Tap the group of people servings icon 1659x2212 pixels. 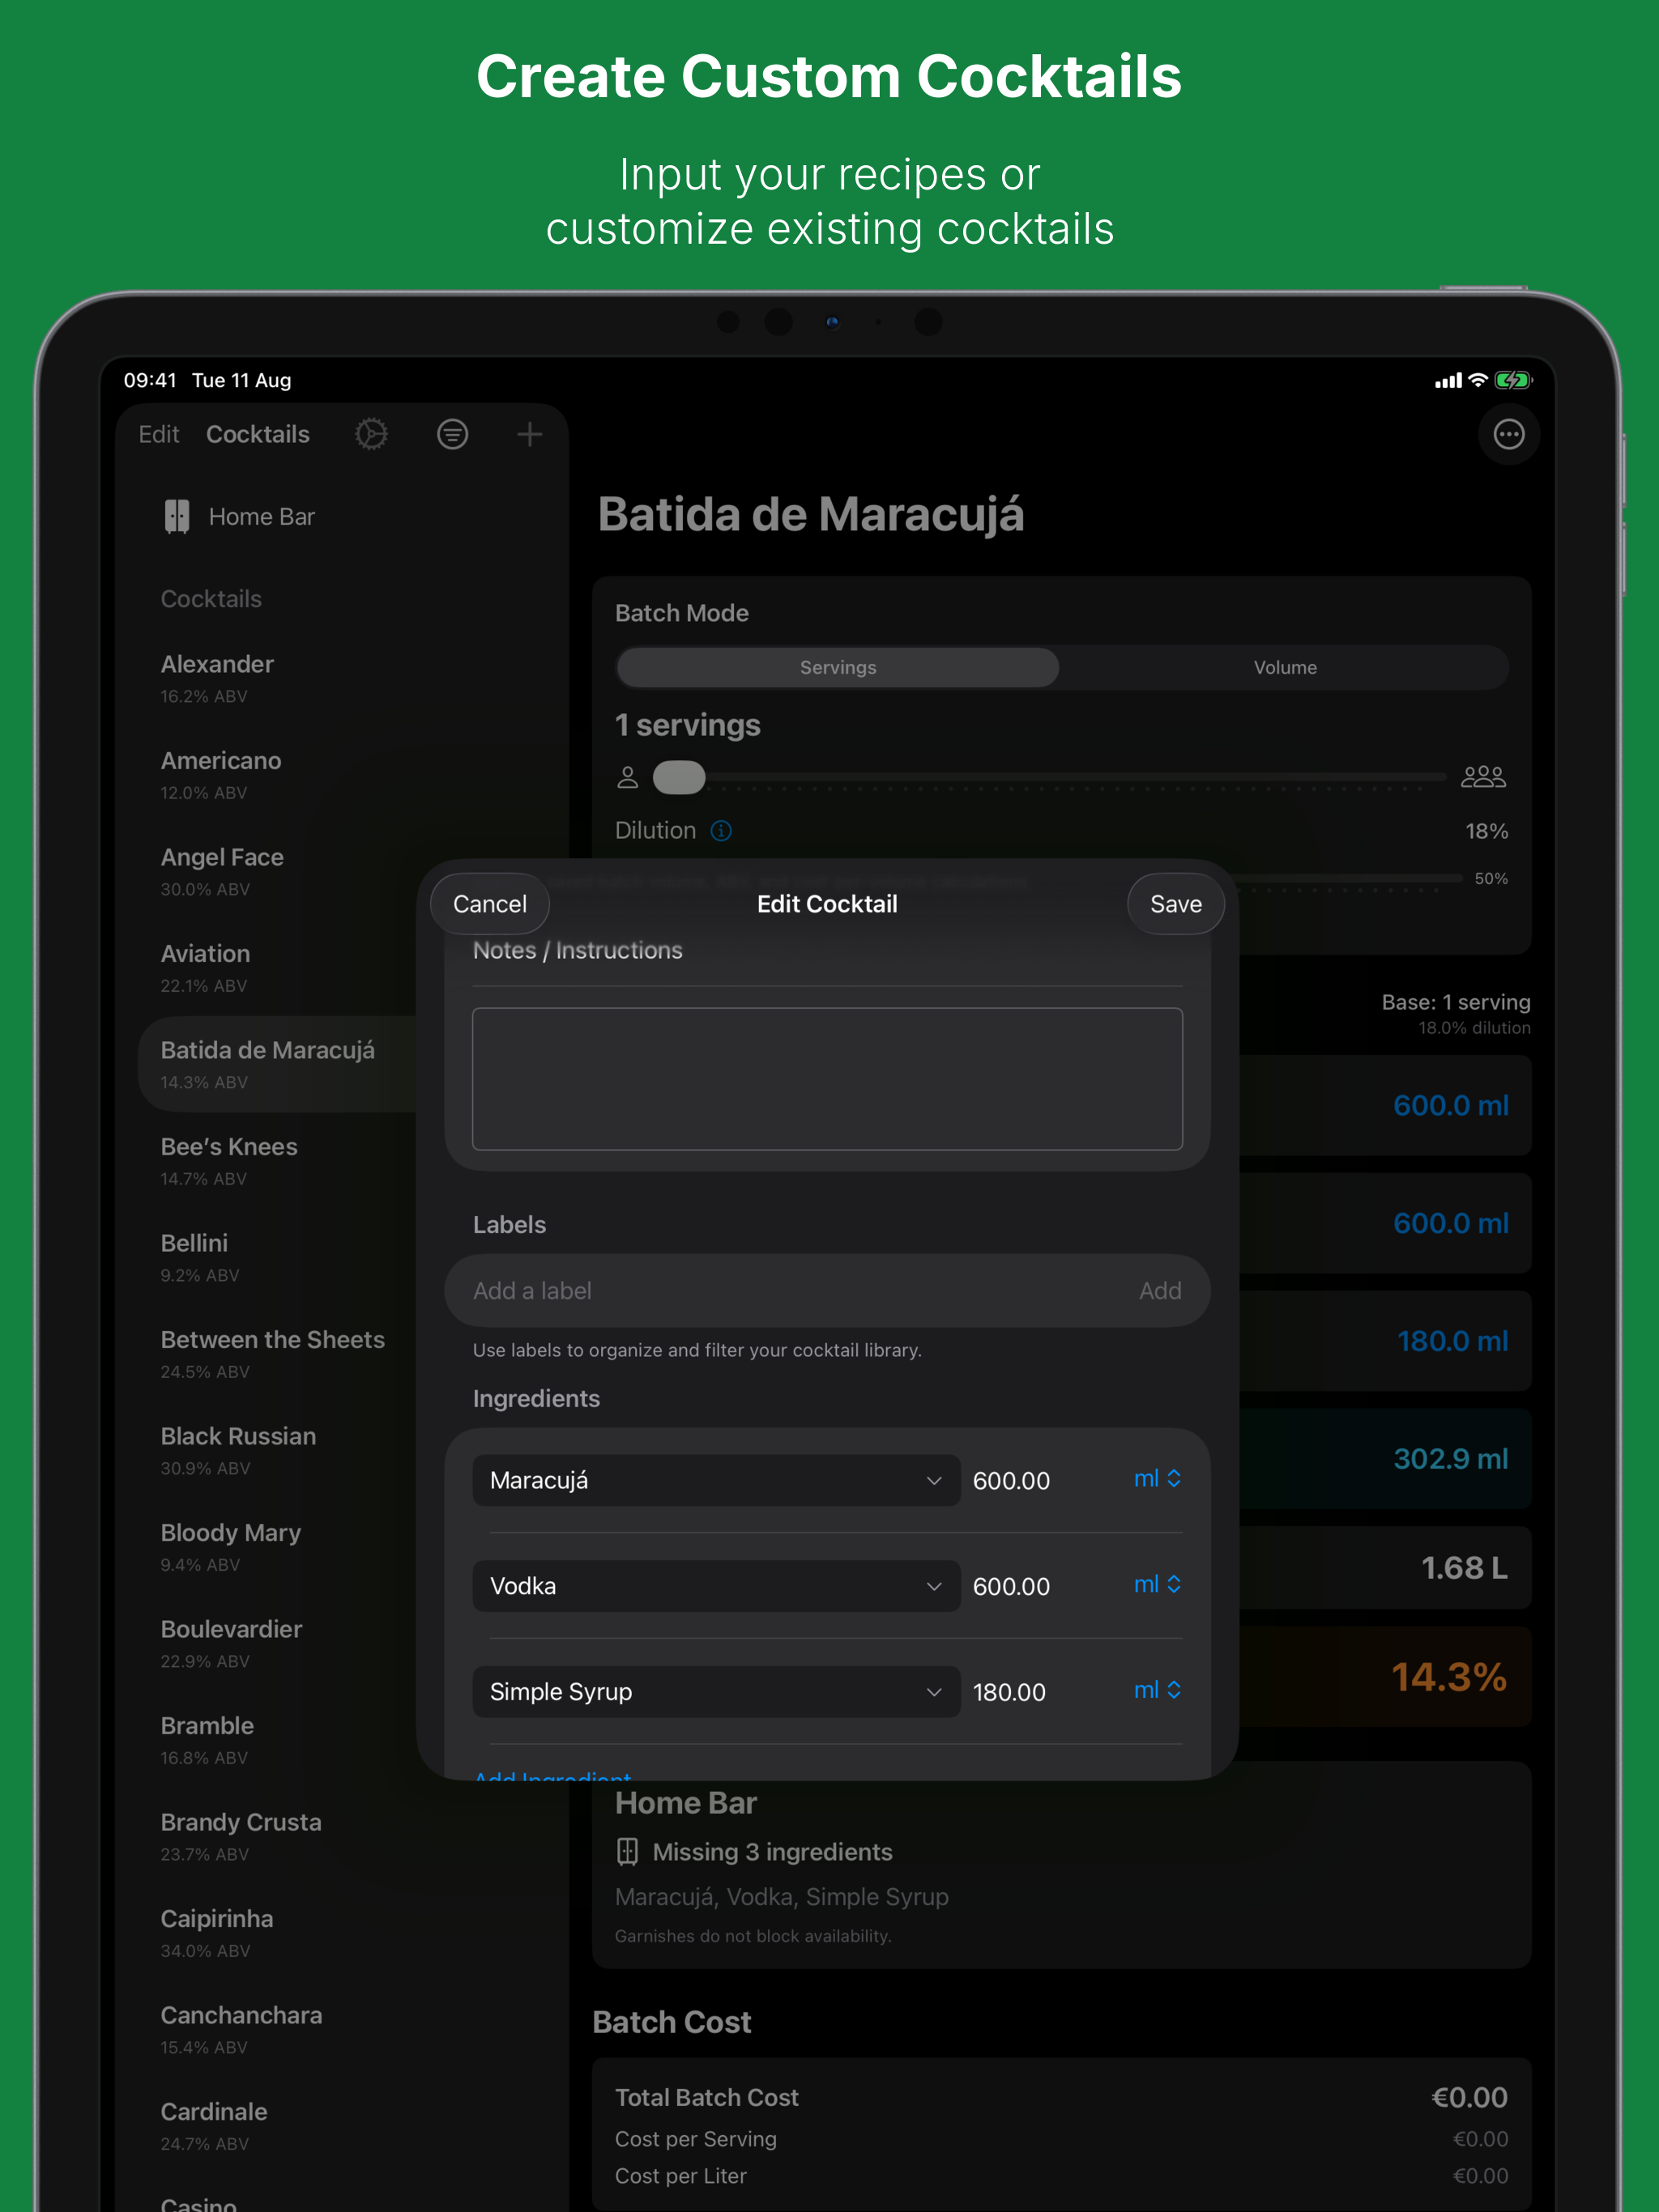point(1483,777)
